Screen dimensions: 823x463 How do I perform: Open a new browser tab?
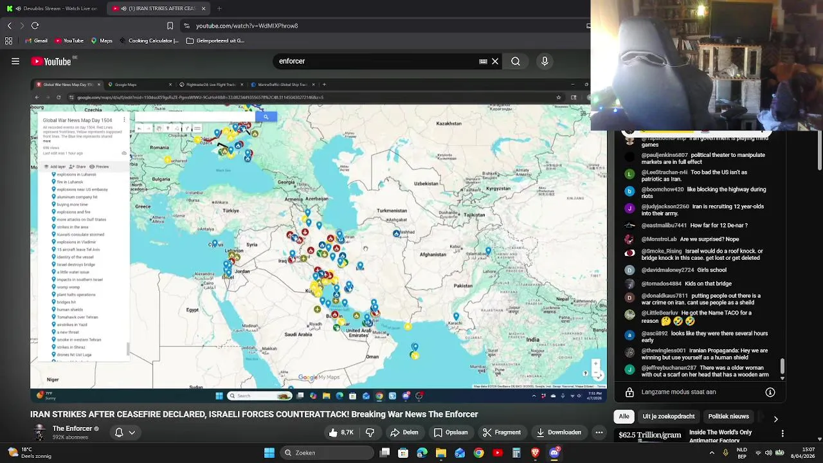(219, 8)
